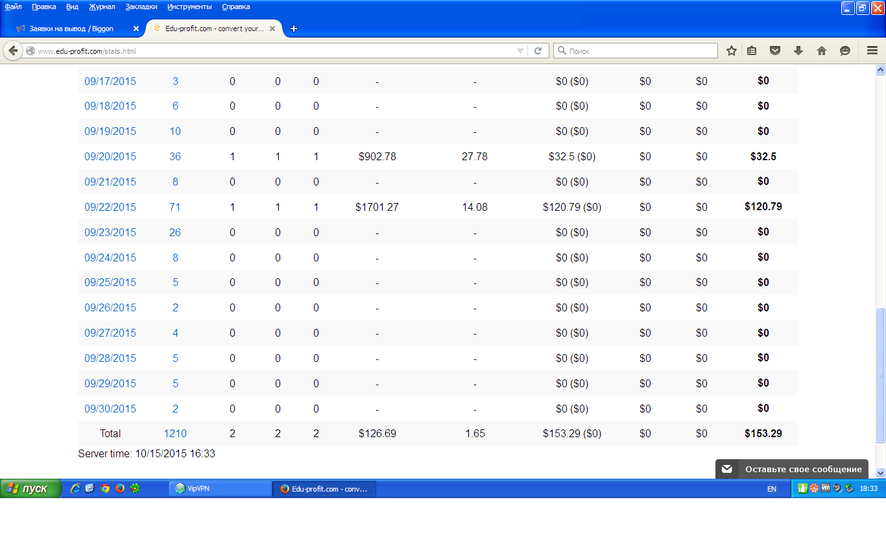Click the browser Back arrow button
Viewport: 886px width, 550px height.
point(13,51)
